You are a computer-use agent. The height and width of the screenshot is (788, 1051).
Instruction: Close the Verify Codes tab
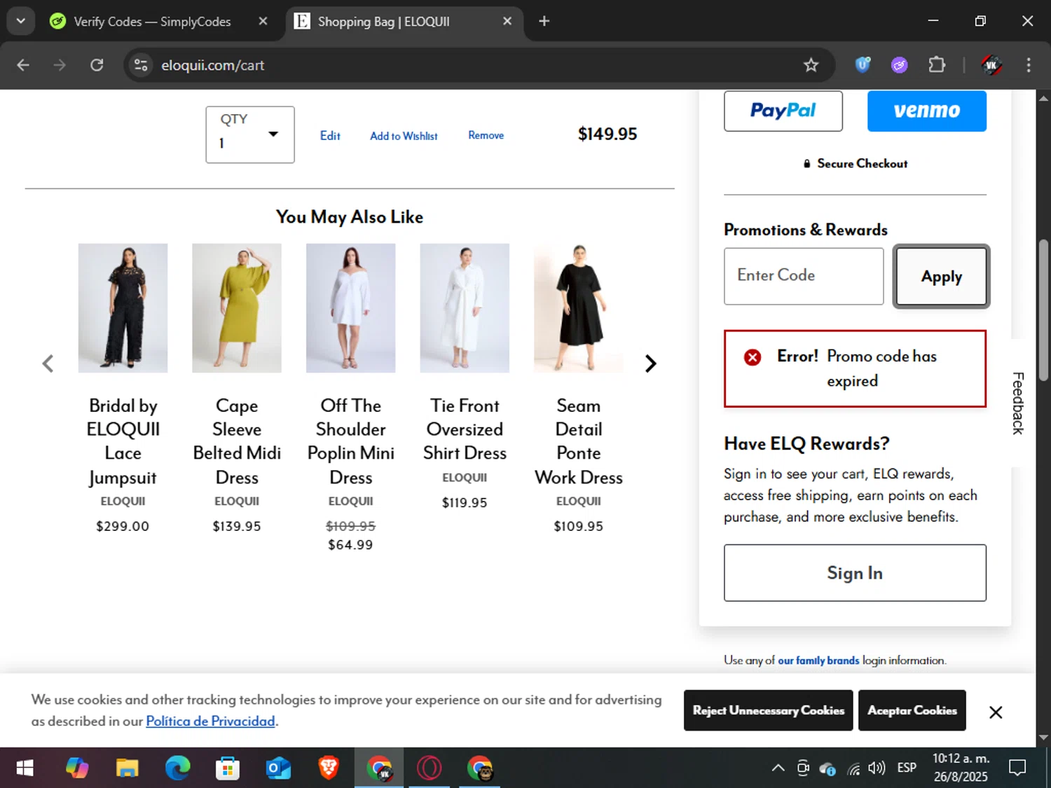[x=263, y=22]
